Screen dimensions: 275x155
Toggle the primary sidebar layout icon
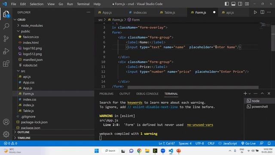(x=226, y=4)
